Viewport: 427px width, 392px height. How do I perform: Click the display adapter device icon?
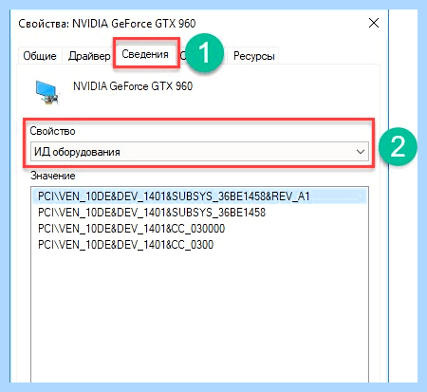tap(46, 92)
